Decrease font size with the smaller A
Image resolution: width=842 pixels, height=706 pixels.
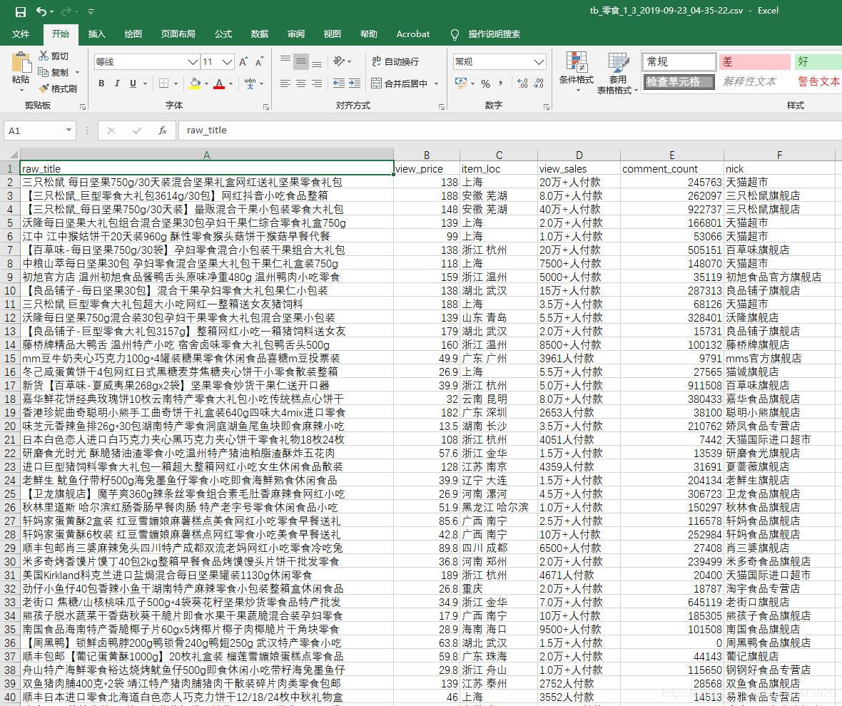(x=259, y=62)
